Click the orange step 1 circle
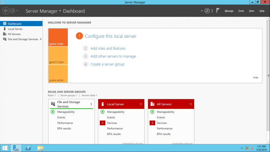The width and height of the screenshot is (270, 152). click(79, 36)
